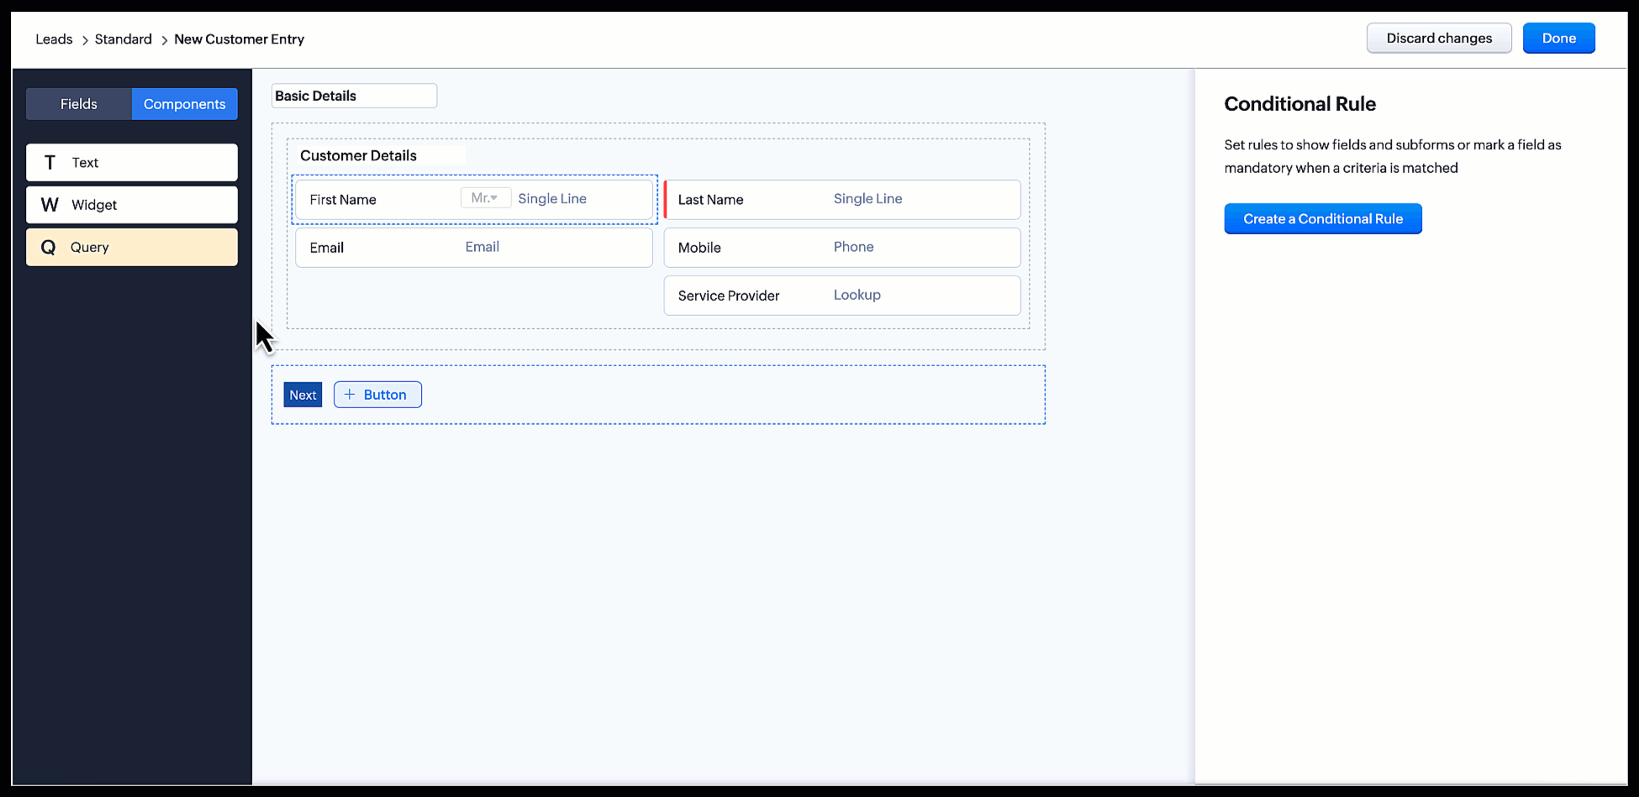Edit the Basic Details title field
Image resolution: width=1639 pixels, height=797 pixels.
[354, 96]
